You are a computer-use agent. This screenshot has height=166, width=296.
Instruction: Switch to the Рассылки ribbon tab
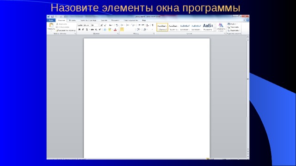(x=115, y=20)
